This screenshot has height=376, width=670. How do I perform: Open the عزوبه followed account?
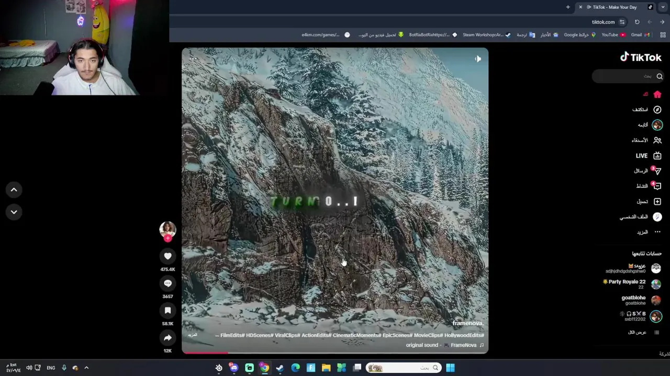[x=634, y=268]
